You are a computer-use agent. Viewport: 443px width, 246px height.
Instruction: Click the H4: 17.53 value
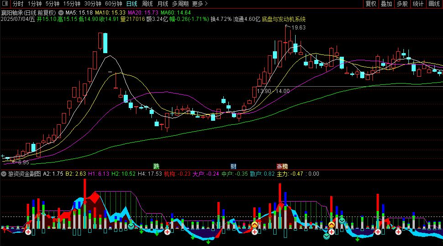click(150, 174)
